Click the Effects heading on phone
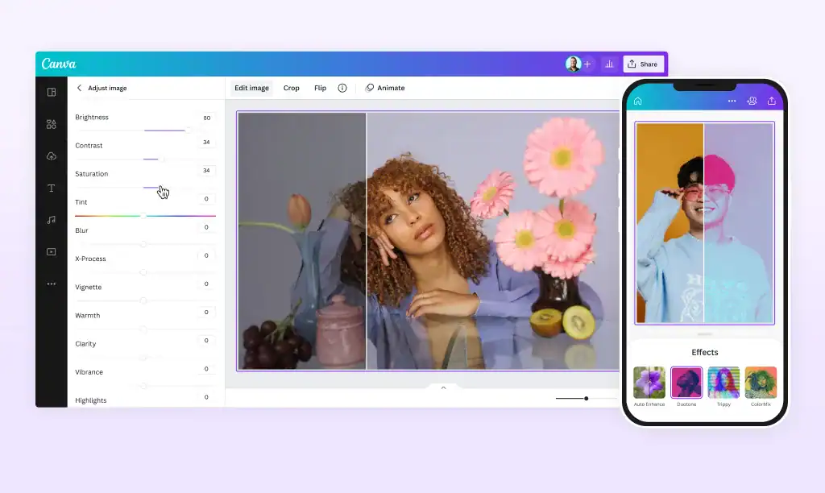Image resolution: width=825 pixels, height=493 pixels. [x=704, y=353]
